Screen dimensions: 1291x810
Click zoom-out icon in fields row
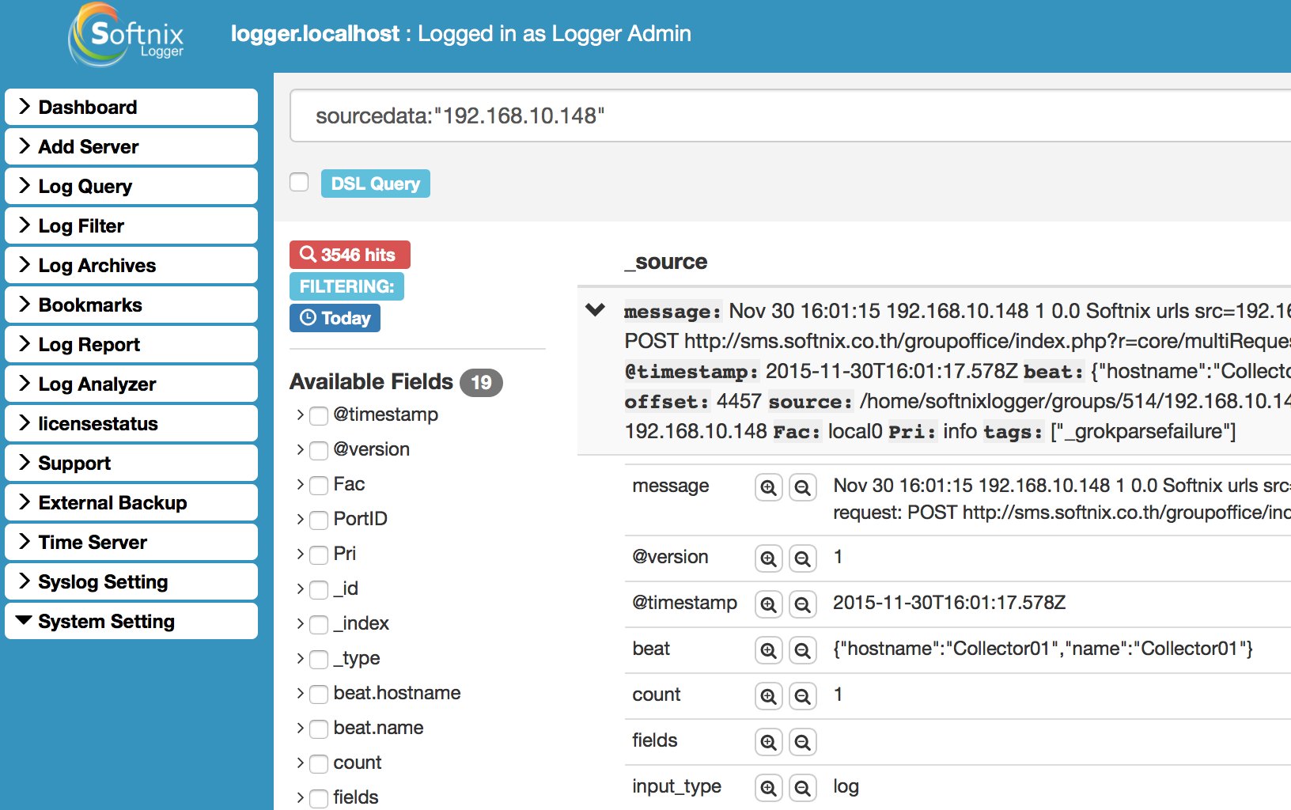pyautogui.click(x=802, y=742)
